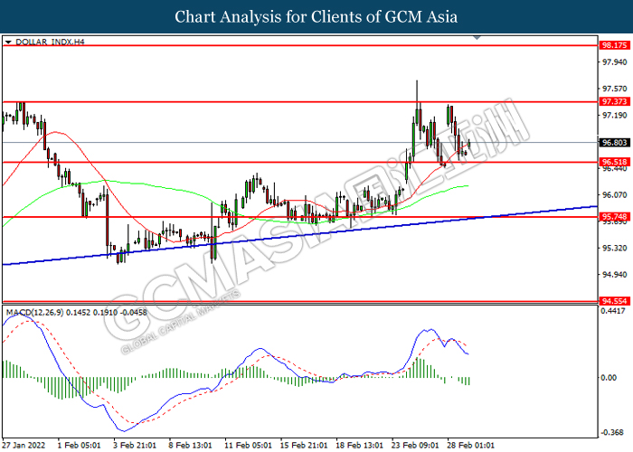The height and width of the screenshot is (452, 633).
Task: Click the Chart Analysis for Clients heading
Action: click(x=316, y=16)
